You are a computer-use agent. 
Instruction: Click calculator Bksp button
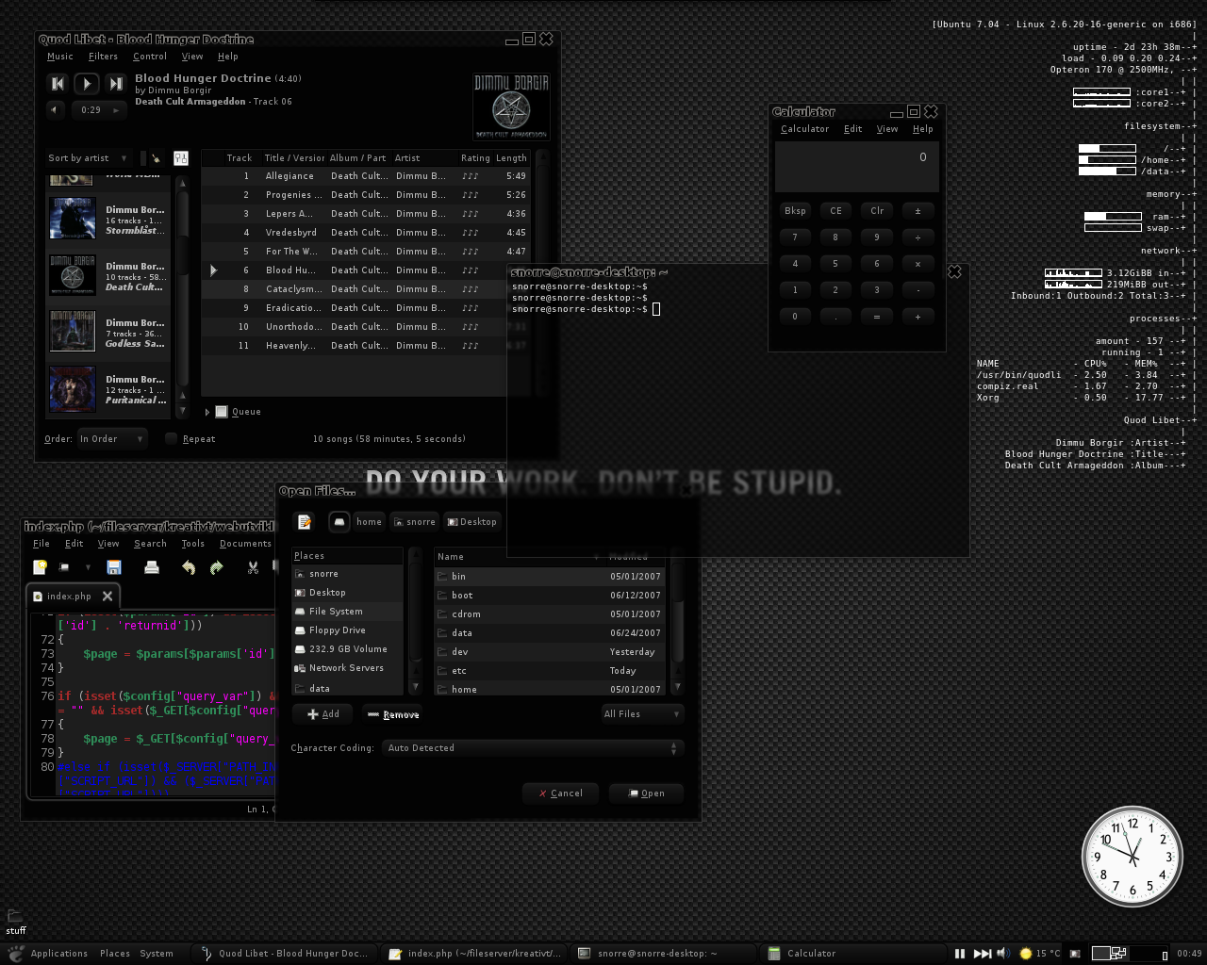(x=795, y=211)
